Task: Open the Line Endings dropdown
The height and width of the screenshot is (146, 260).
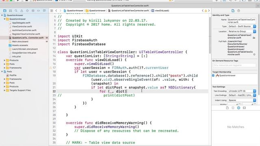Action: 242,95
